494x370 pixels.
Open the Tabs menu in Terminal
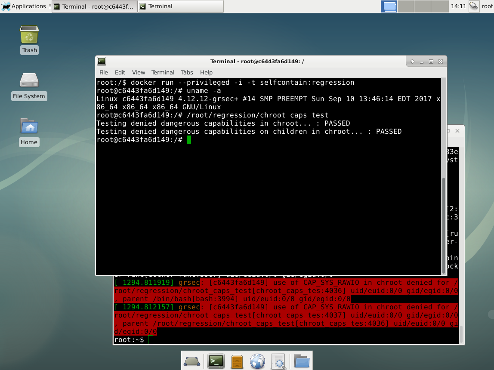tap(187, 72)
